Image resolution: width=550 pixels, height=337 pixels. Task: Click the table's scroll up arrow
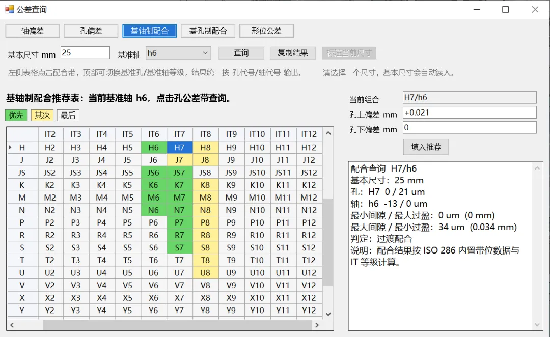point(328,133)
